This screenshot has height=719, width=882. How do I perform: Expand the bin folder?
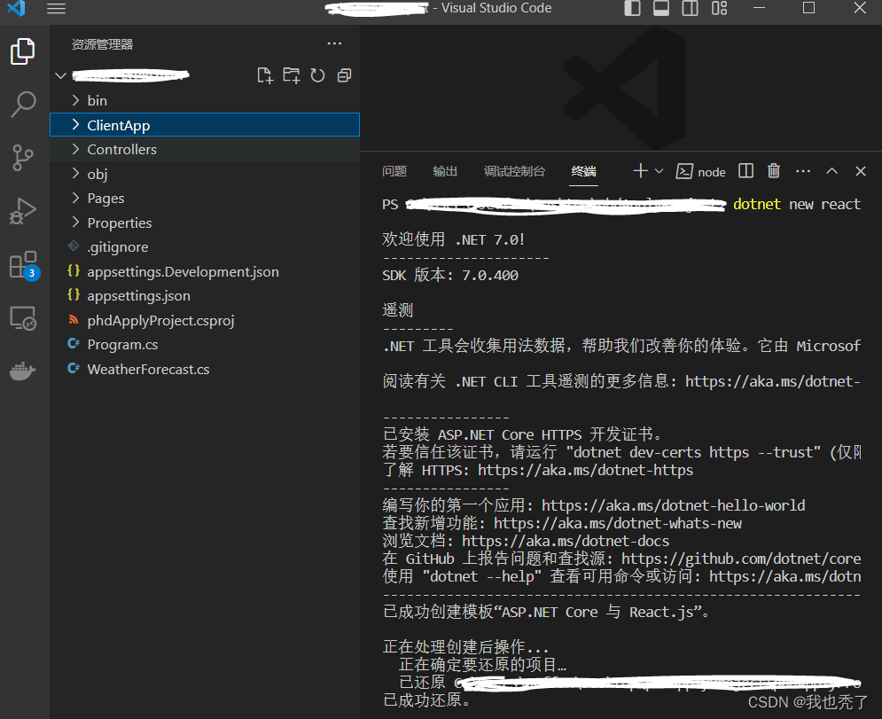tap(205, 100)
